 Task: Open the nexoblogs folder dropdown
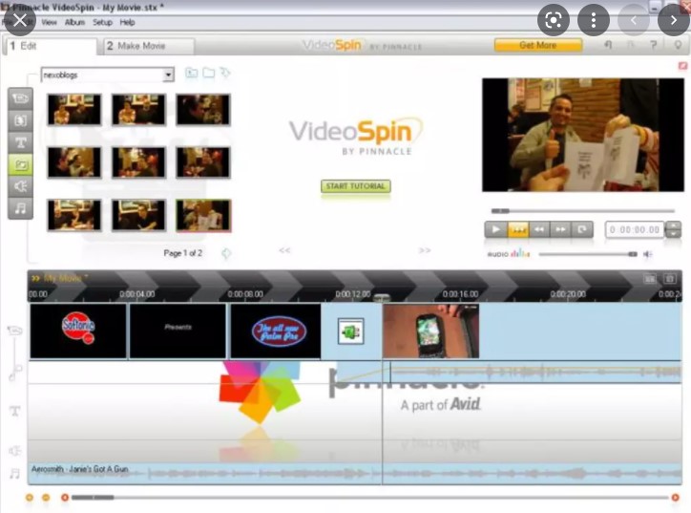click(168, 75)
